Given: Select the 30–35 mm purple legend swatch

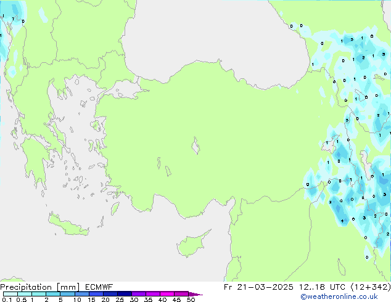Looking at the screenshot, I should (138, 294).
